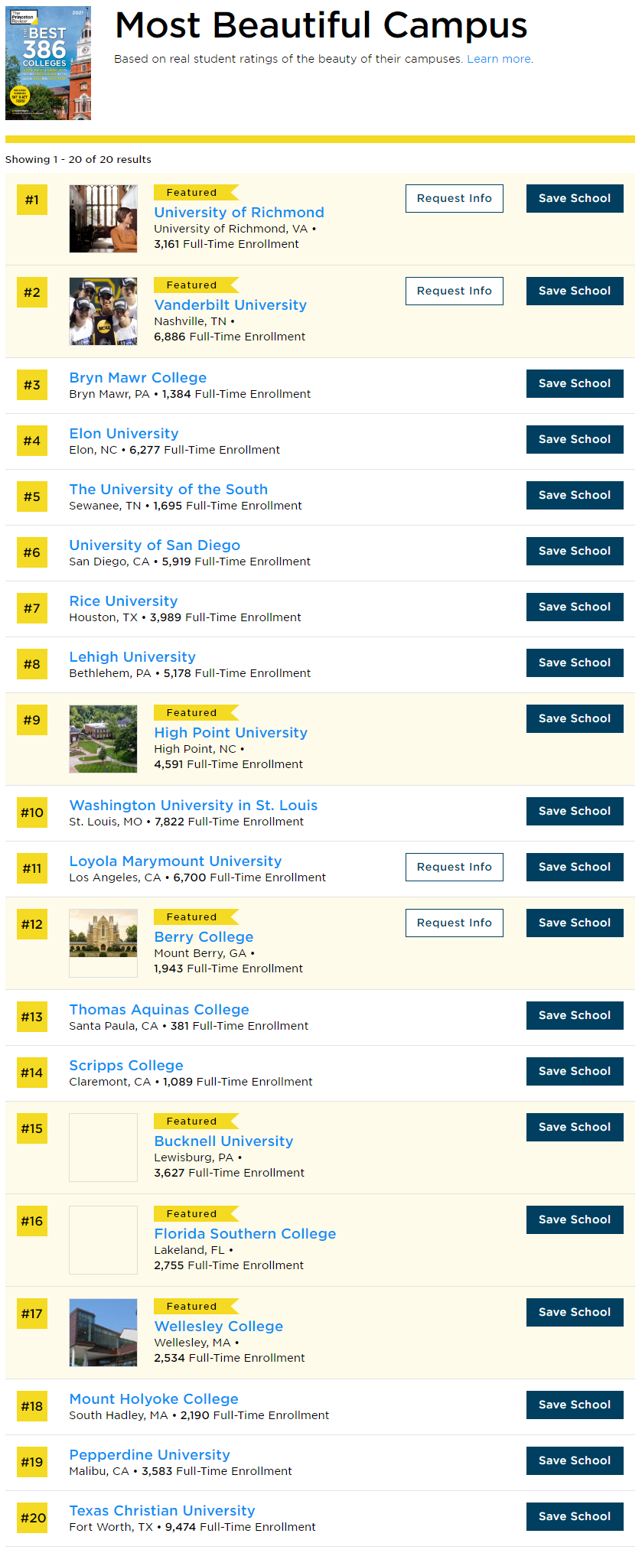This screenshot has width=642, height=1553.
Task: Open the University of Richmond school link
Action: click(x=239, y=213)
